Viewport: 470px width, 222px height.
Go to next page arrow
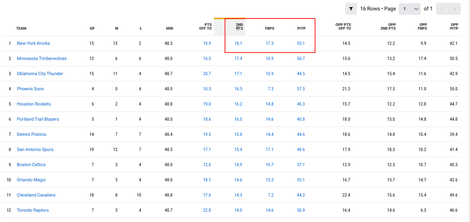[454, 9]
